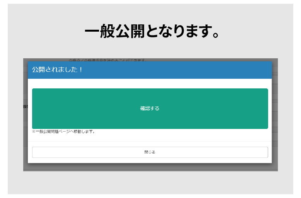Click the 一般公開となります。 heading
Viewport: 301px width, 198px height.
[x=152, y=32]
